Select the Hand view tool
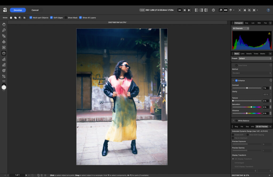This screenshot has height=177, width=273. click(x=4, y=24)
